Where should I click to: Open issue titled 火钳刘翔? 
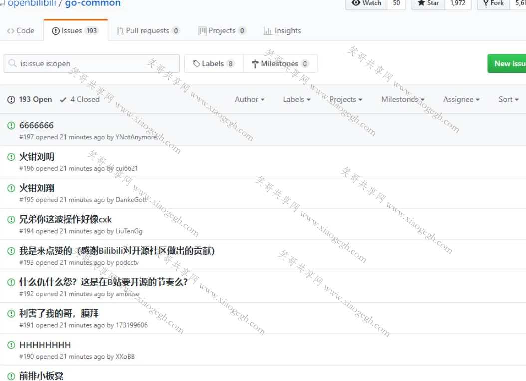click(37, 188)
